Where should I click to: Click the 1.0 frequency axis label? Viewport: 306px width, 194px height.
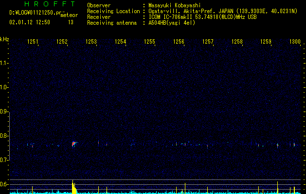pyautogui.click(x=4, y=87)
